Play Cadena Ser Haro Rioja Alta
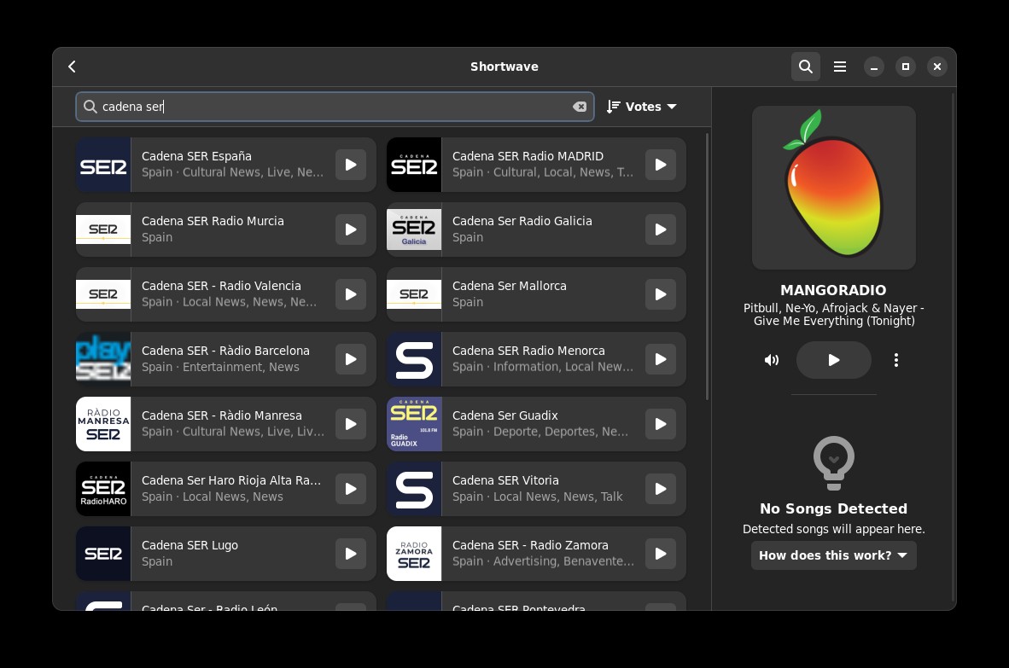This screenshot has width=1009, height=668. pos(351,489)
